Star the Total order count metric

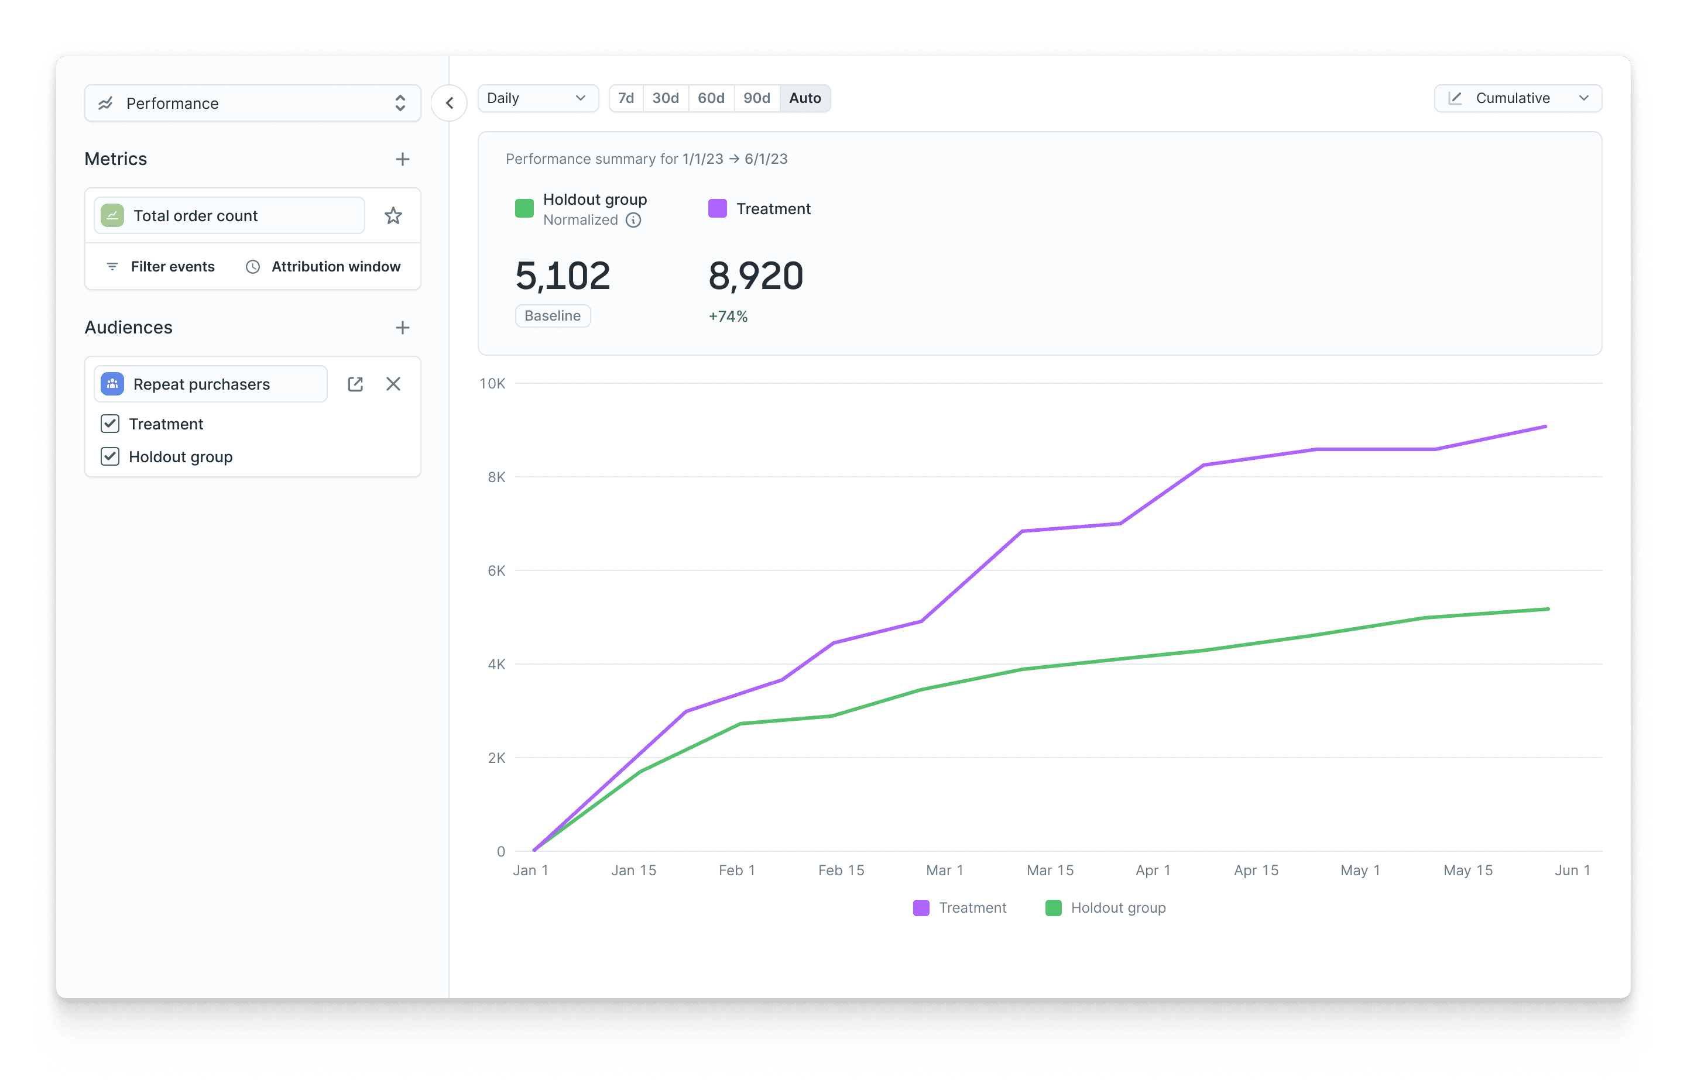coord(393,215)
